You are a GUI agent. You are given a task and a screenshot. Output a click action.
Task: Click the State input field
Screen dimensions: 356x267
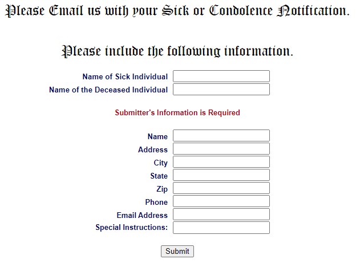221,175
